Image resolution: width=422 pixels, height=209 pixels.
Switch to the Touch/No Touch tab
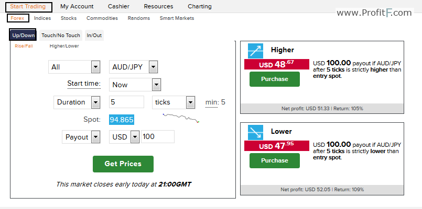61,36
